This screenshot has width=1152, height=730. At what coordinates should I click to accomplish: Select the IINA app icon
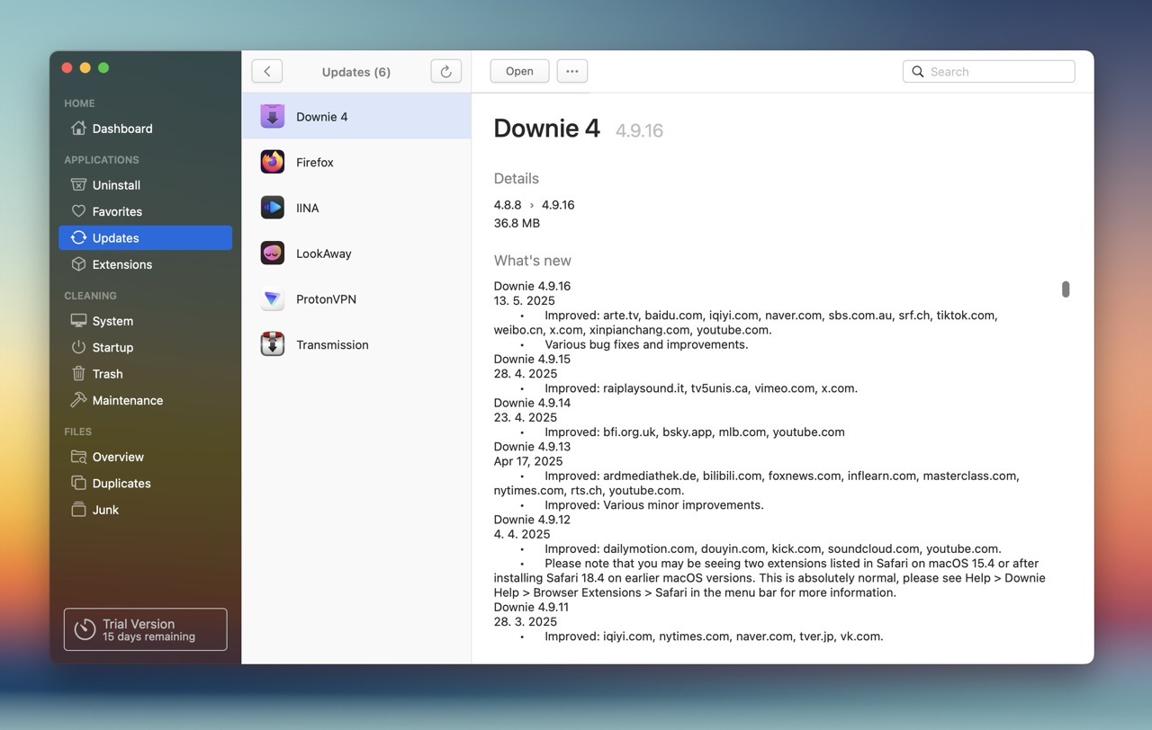(x=273, y=208)
